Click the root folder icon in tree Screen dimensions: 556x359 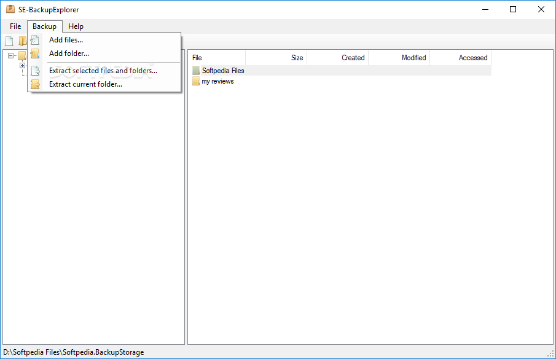coord(22,55)
